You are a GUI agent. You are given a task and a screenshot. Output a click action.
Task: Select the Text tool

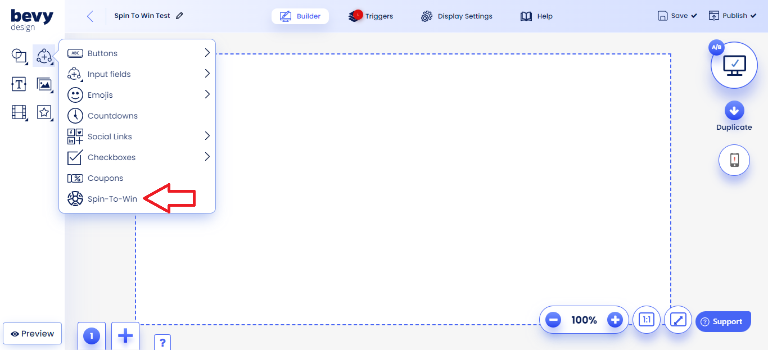pyautogui.click(x=19, y=84)
